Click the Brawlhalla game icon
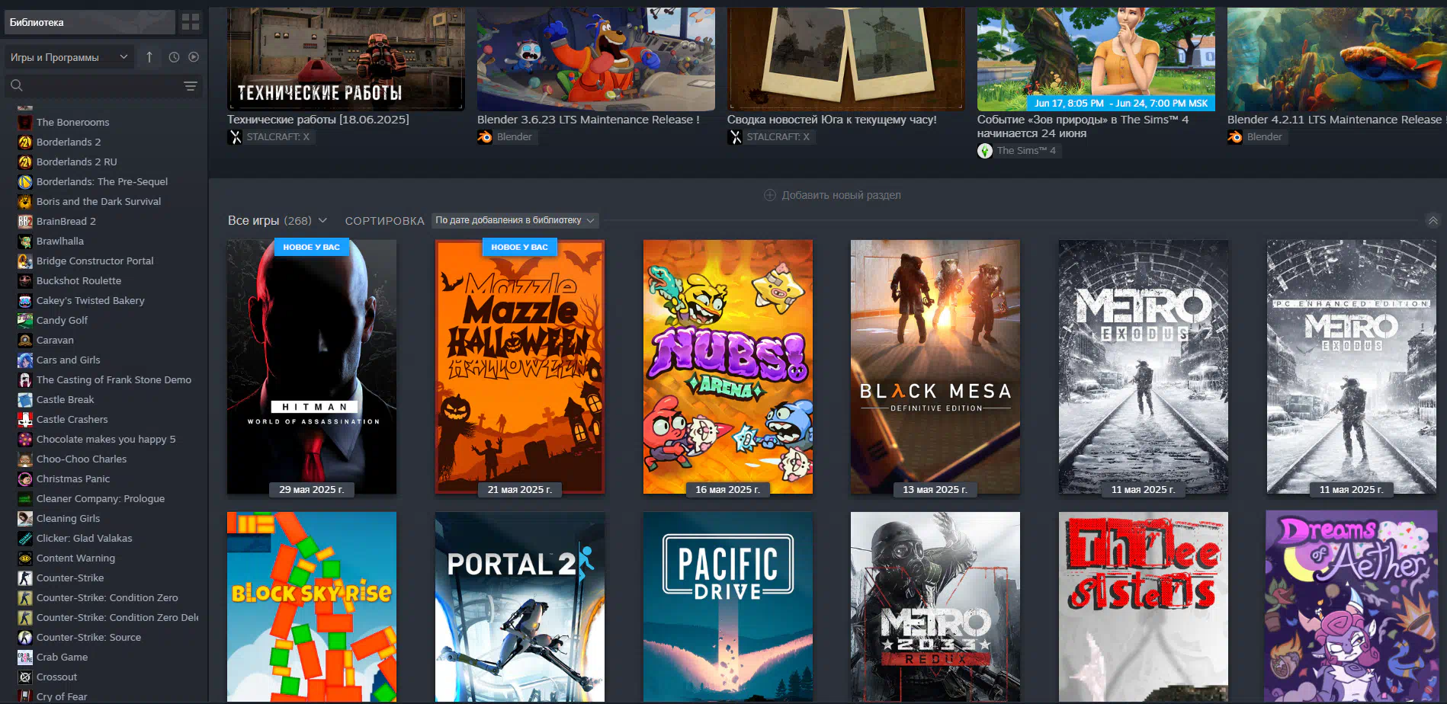This screenshot has width=1447, height=704. (x=24, y=241)
